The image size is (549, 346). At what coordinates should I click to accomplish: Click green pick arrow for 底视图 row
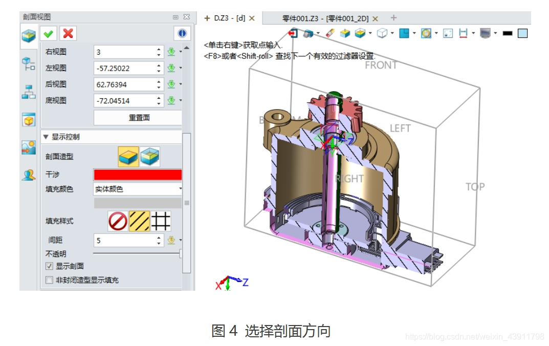(x=171, y=100)
